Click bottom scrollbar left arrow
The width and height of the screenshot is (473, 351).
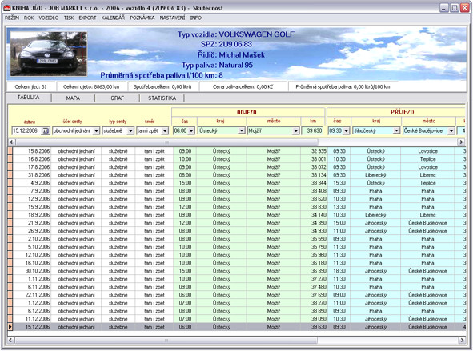click(x=11, y=340)
